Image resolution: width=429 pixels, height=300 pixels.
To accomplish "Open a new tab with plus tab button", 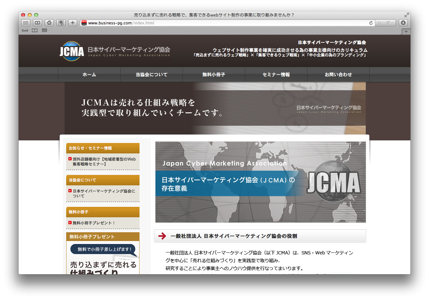I will 406,31.
